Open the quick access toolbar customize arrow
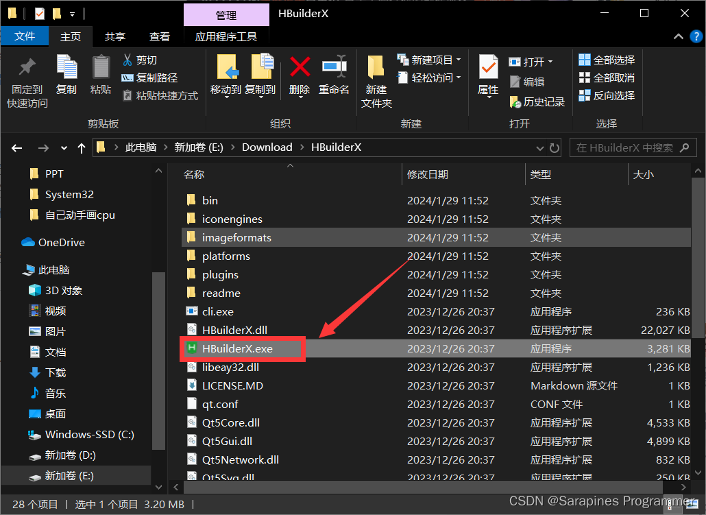 point(72,14)
